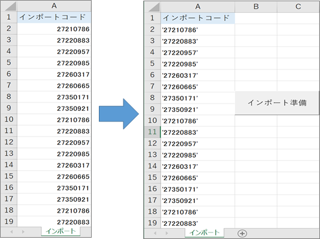Viewport: 320px width, 239px height.
Task: Select row 9 header in left sheet
Action: click(x=9, y=108)
